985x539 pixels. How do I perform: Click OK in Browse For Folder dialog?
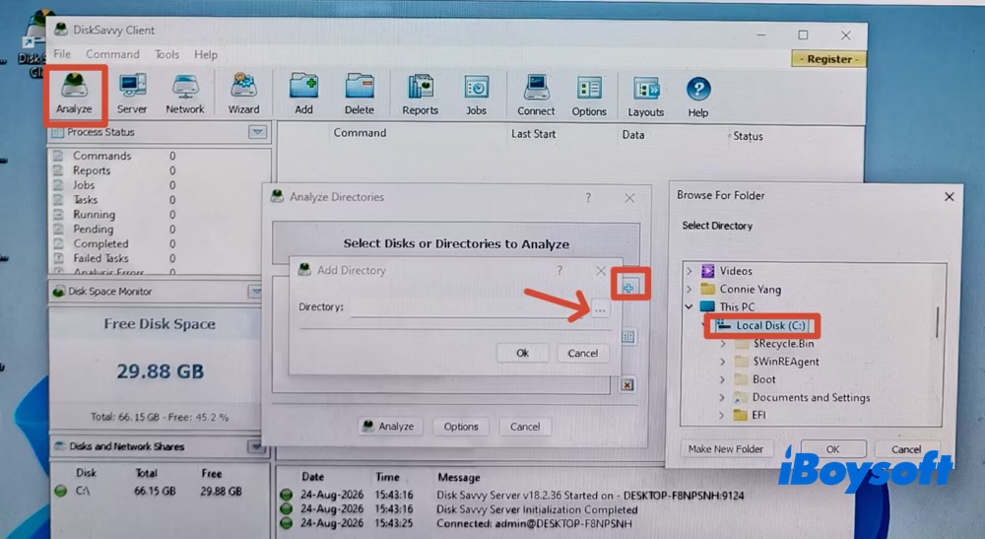832,449
